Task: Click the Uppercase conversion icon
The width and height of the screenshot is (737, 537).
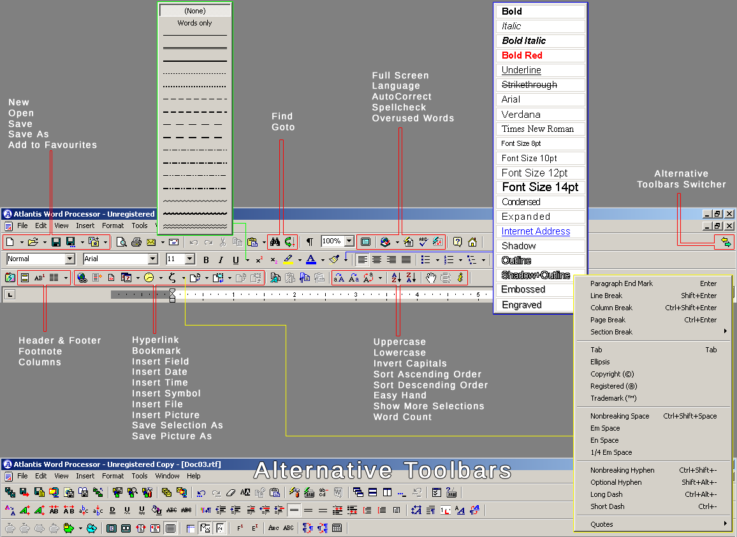Action: (x=339, y=278)
